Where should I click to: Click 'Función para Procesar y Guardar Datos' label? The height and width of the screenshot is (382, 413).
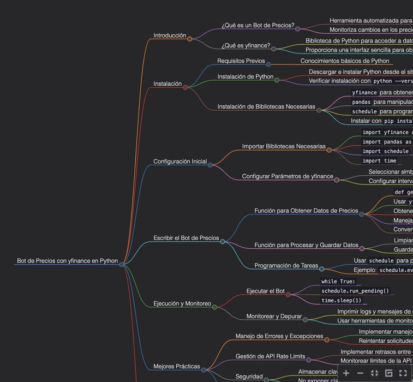click(x=307, y=245)
